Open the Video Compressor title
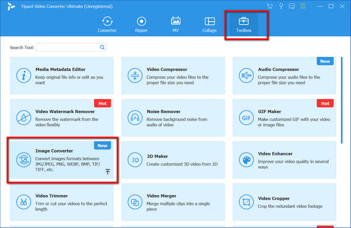Viewport: 351px width, 228px height. [167, 70]
